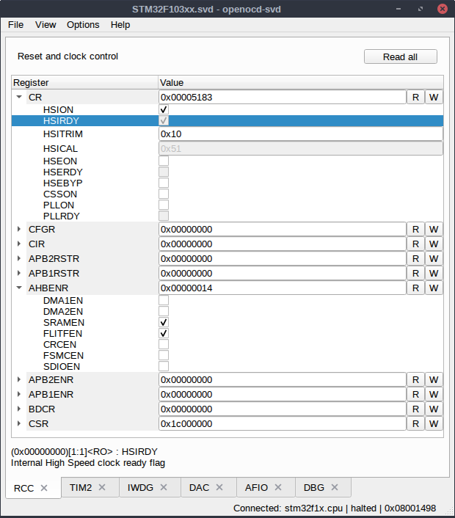This screenshot has height=518, width=455.
Task: Select the HSIRDY row
Action: click(x=227, y=120)
